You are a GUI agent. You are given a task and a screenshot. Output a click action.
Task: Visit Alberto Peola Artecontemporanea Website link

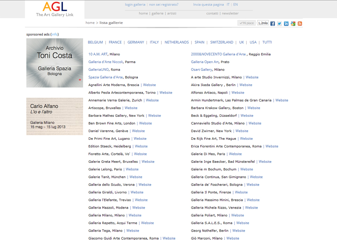(x=166, y=92)
